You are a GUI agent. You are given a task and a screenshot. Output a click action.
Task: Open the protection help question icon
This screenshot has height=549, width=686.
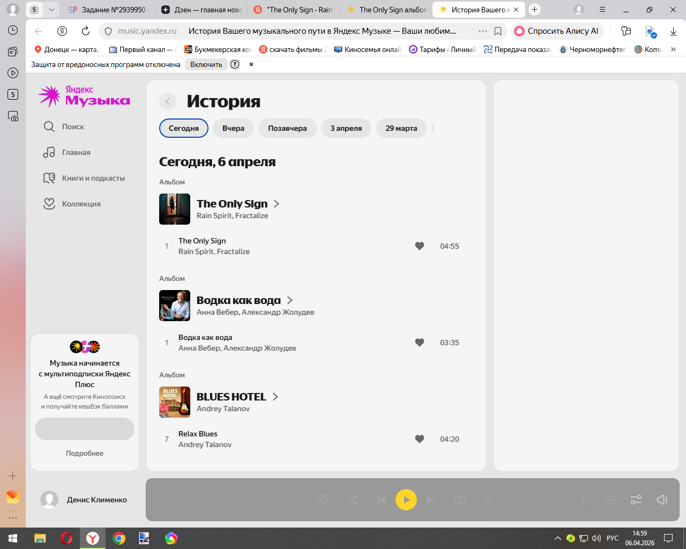click(x=235, y=64)
